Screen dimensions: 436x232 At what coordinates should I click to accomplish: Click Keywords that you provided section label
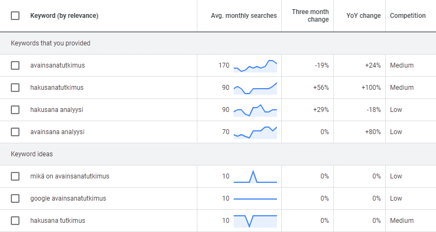pos(51,43)
